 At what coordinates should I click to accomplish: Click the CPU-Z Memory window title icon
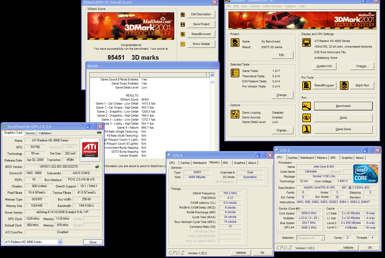169,155
